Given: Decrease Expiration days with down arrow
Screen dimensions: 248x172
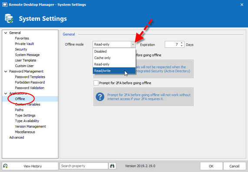Looking at the screenshot, I should coord(182,46).
